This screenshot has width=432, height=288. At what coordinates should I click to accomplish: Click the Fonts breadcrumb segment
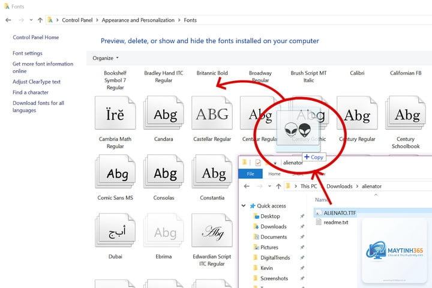click(x=190, y=20)
